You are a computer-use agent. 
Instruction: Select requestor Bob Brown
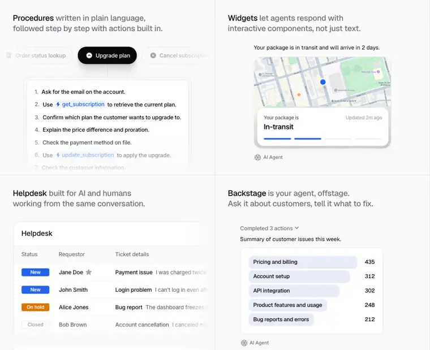pos(72,325)
